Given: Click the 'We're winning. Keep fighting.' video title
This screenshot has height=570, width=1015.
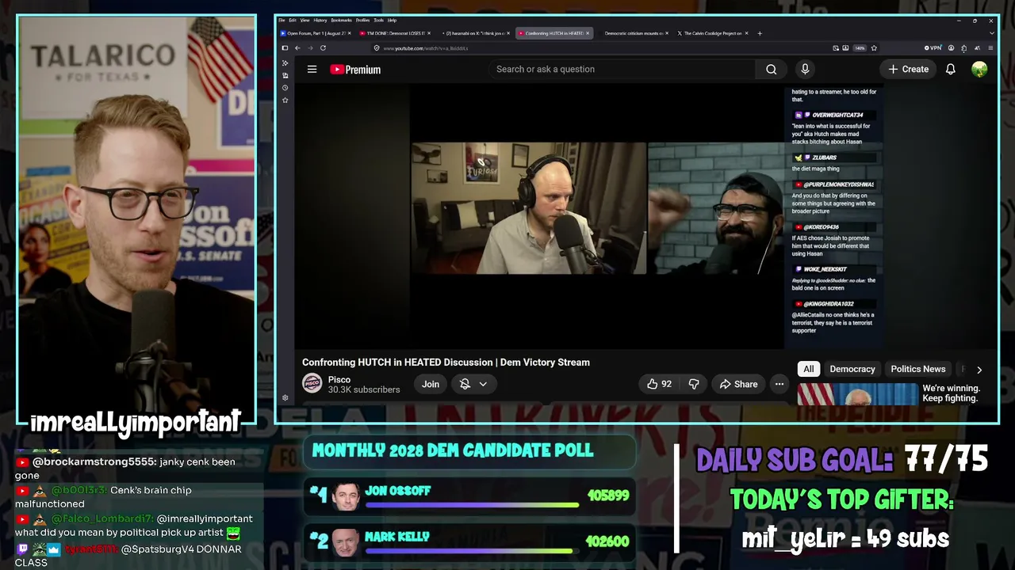Looking at the screenshot, I should pyautogui.click(x=952, y=393).
